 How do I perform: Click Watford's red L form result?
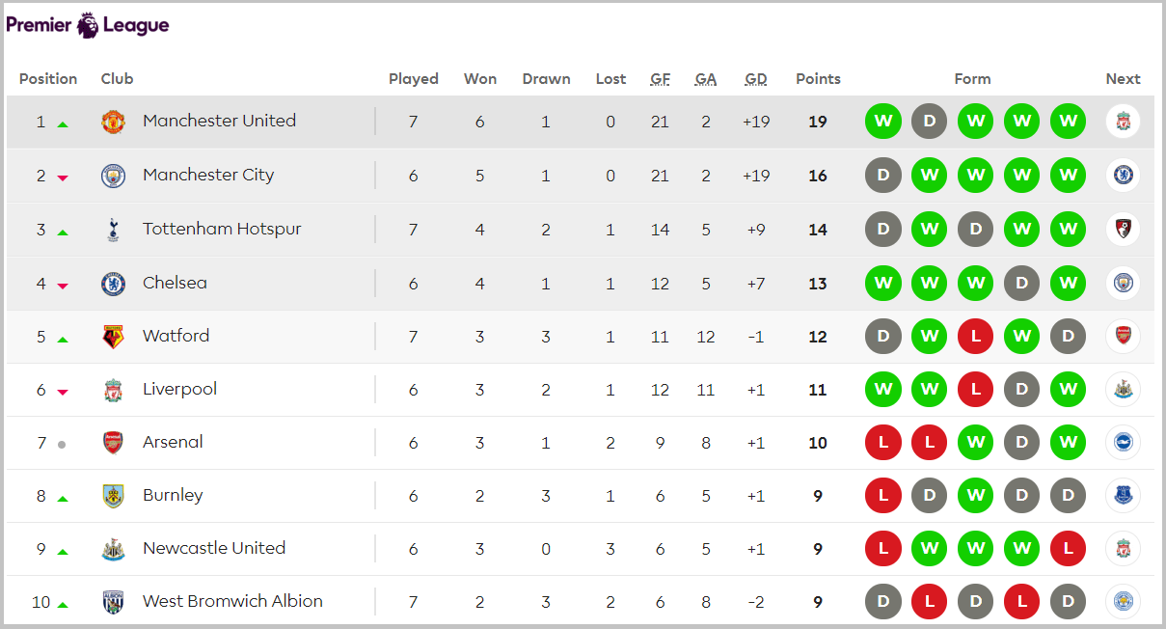975,337
